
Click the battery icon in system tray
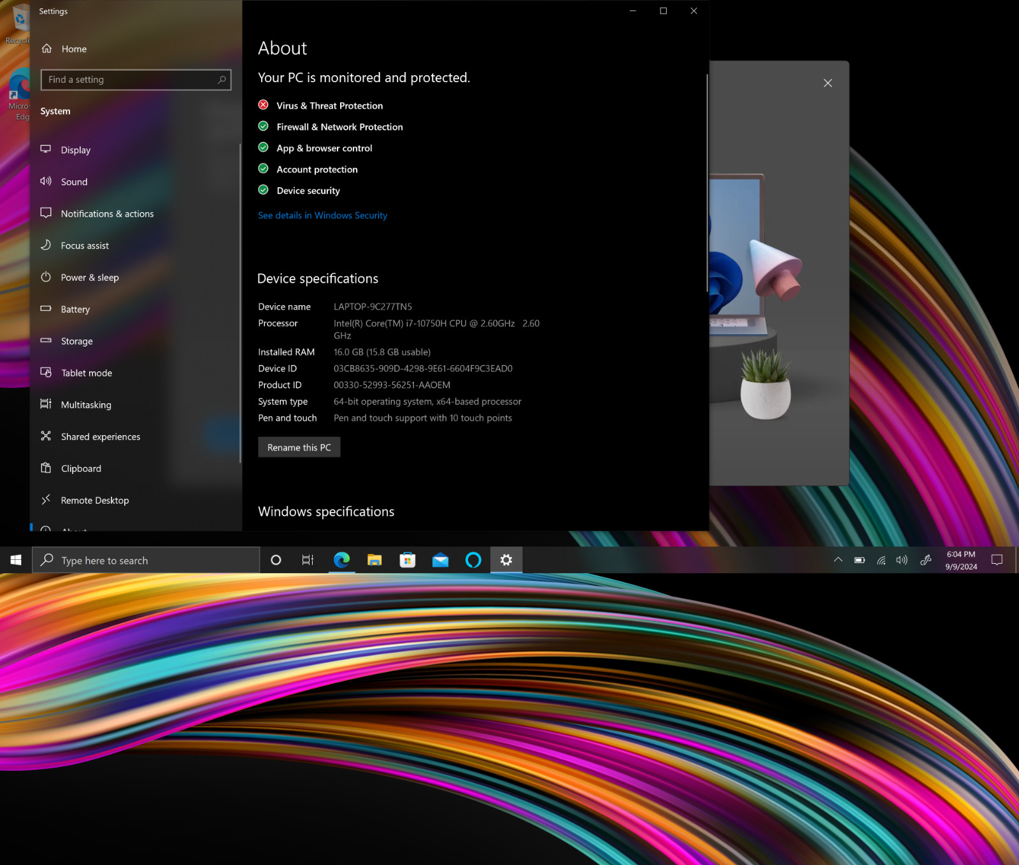[x=860, y=560]
